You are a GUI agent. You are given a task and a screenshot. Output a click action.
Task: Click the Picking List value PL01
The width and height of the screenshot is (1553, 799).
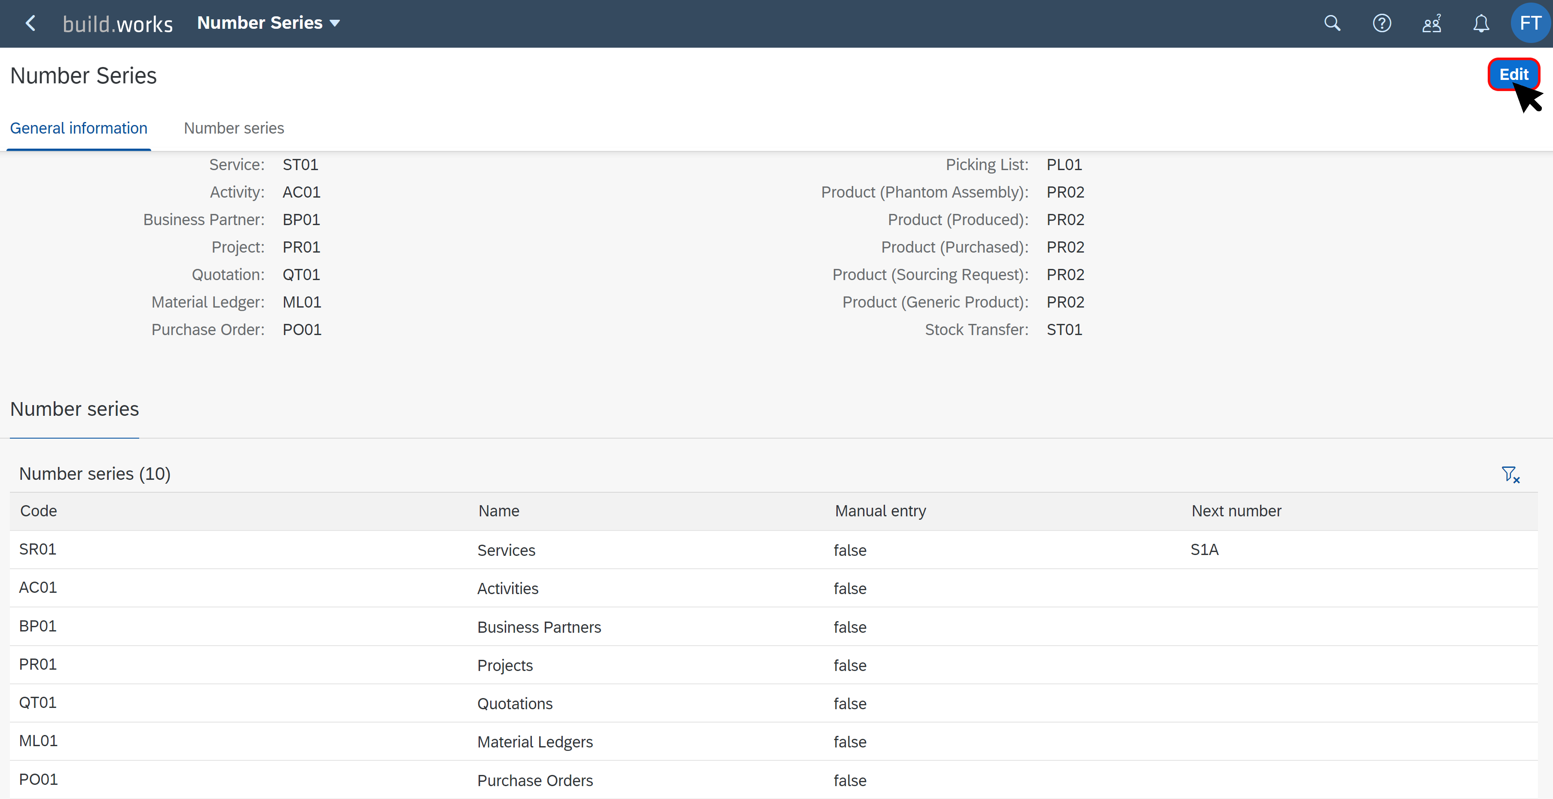tap(1064, 165)
